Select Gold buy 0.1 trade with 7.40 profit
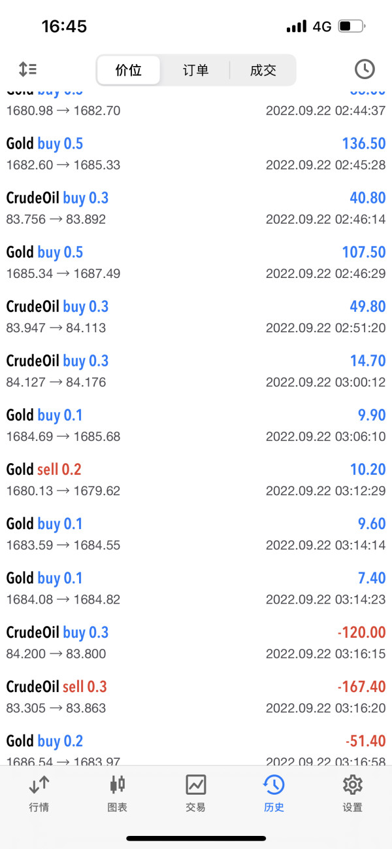The height and width of the screenshot is (849, 392). pyautogui.click(x=196, y=588)
